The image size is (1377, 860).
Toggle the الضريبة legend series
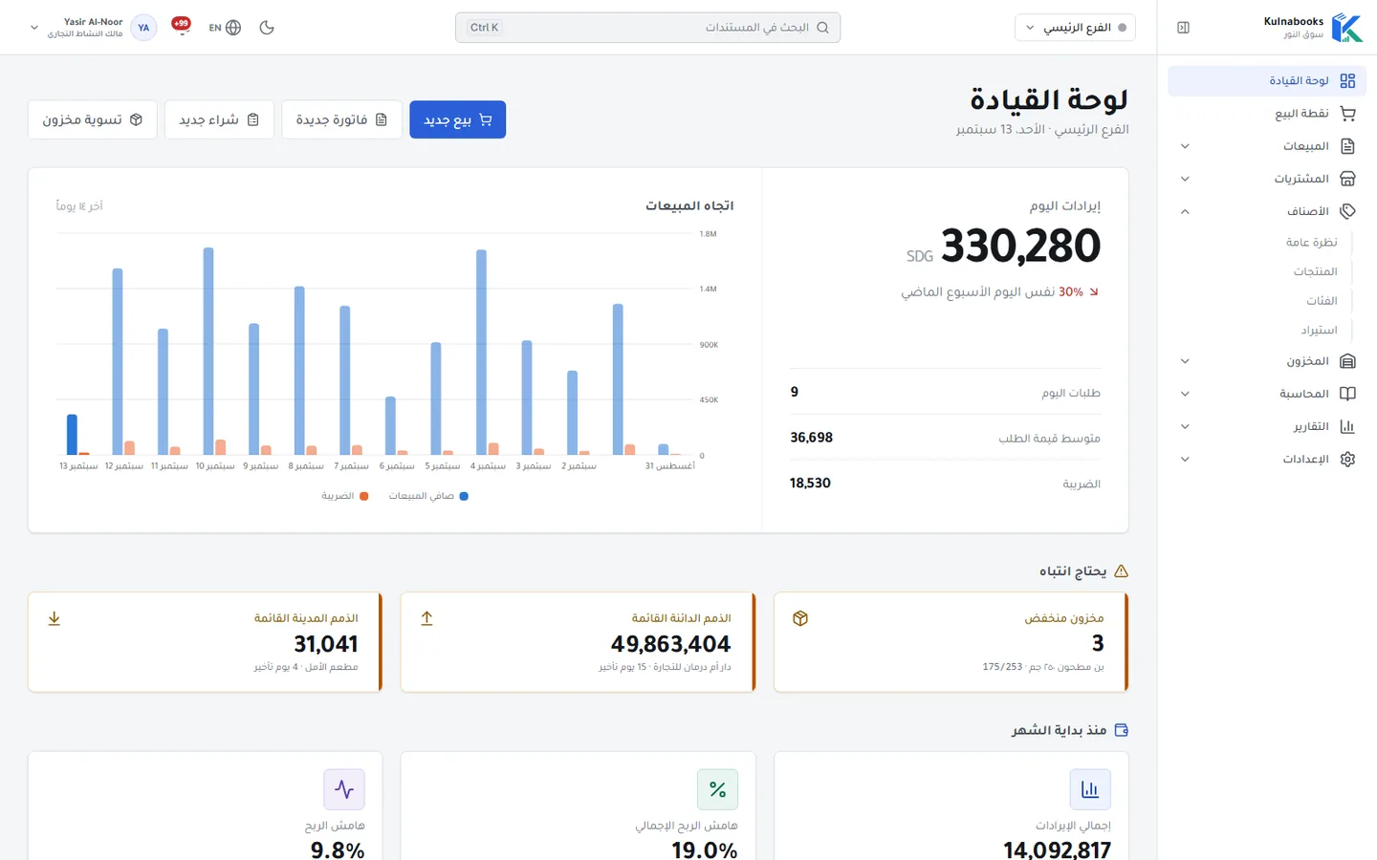coord(345,496)
